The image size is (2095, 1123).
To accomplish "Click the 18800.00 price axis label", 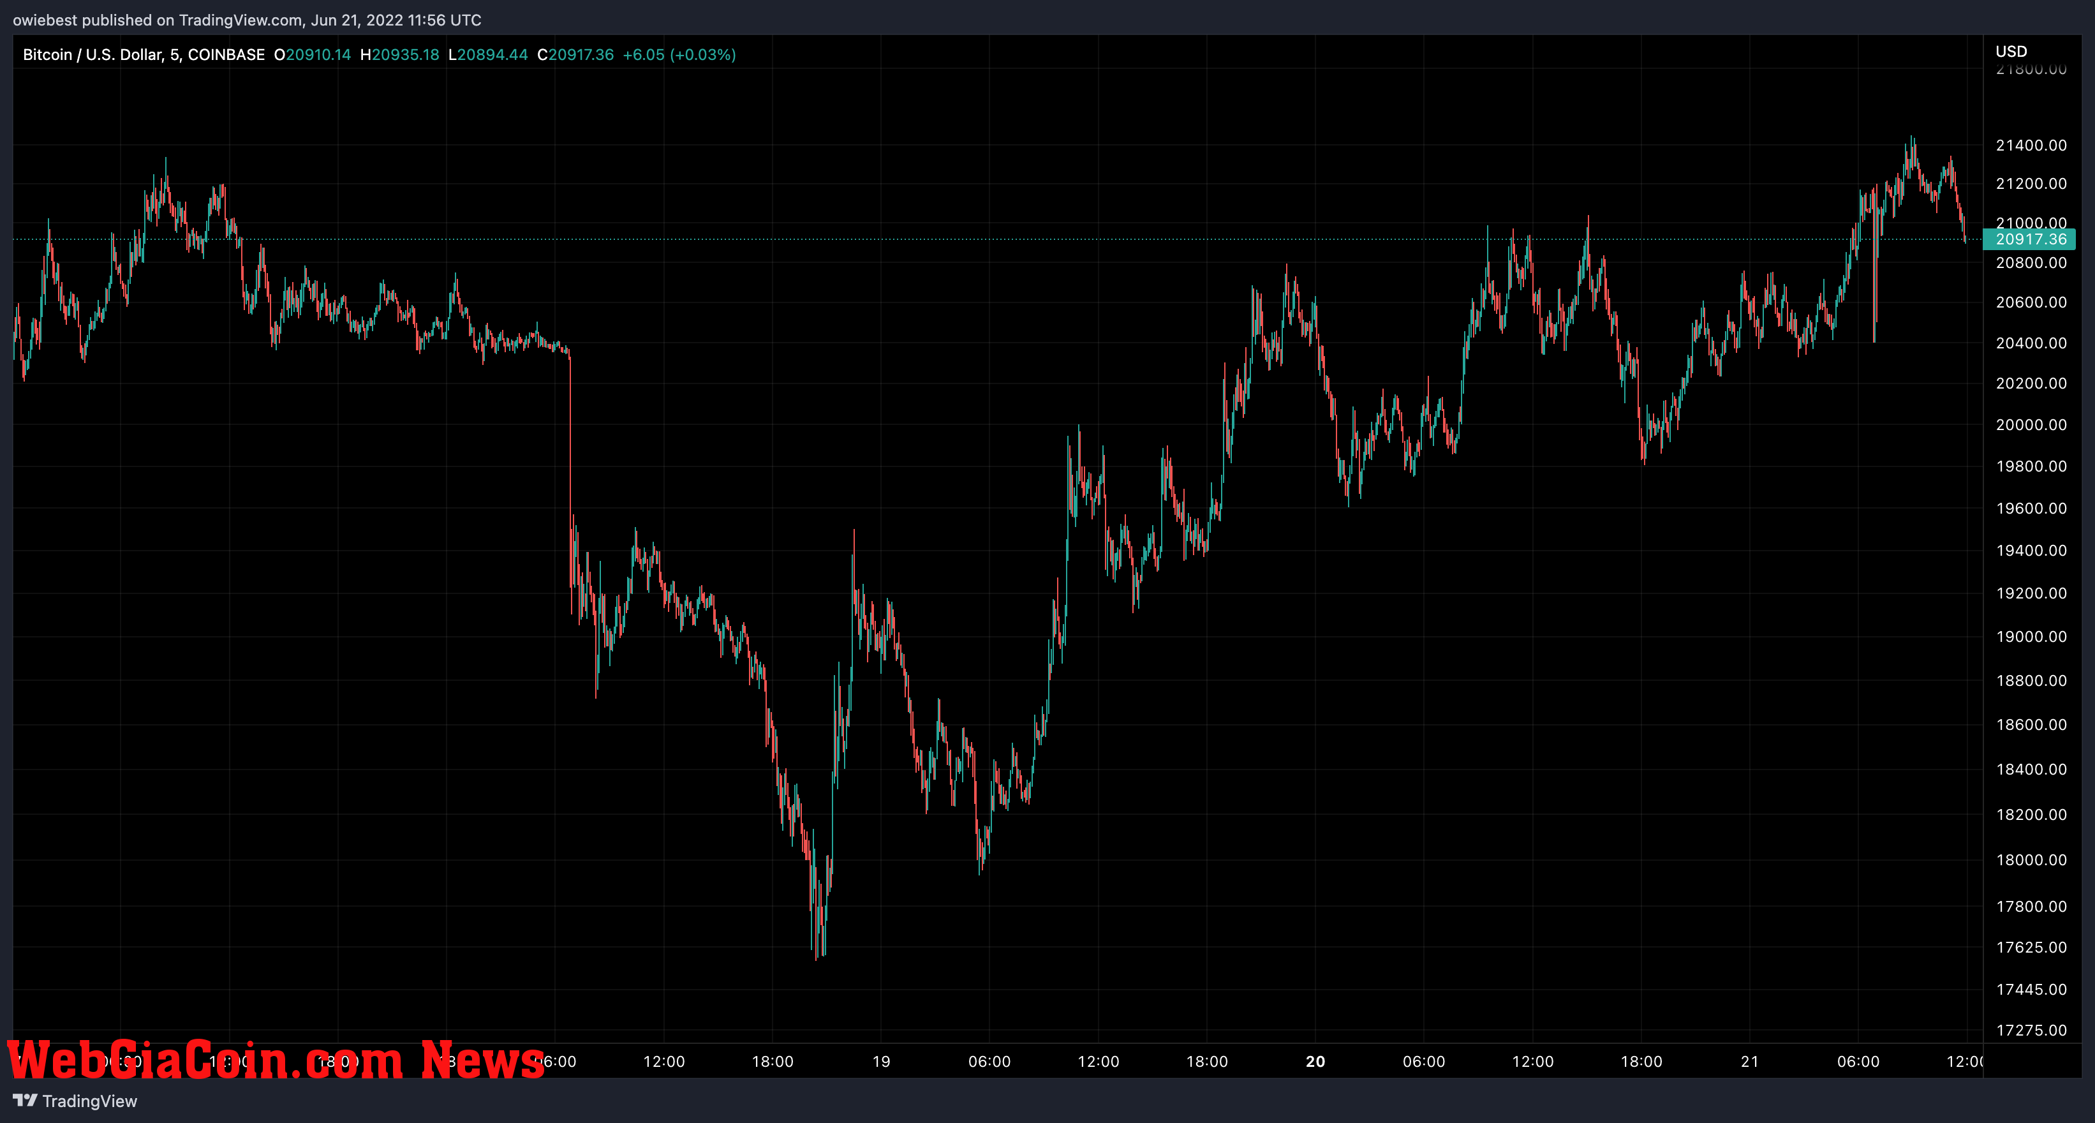I will point(2031,681).
